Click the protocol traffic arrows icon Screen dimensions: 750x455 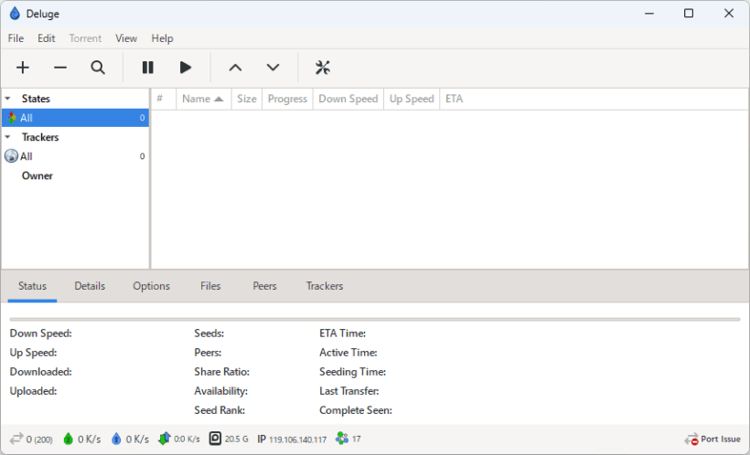[x=164, y=439]
